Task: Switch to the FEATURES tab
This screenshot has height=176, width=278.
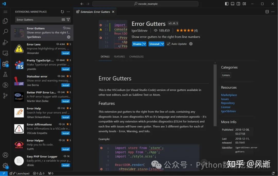Action: [119, 57]
